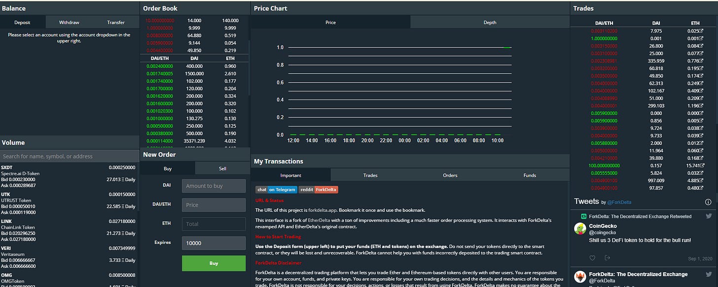Open transaction link for the 15.741 ETH trade
Viewport: 718px width, 287px height.
click(x=702, y=166)
